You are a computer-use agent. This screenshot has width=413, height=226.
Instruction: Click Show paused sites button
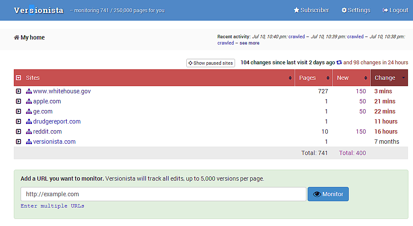coord(210,63)
